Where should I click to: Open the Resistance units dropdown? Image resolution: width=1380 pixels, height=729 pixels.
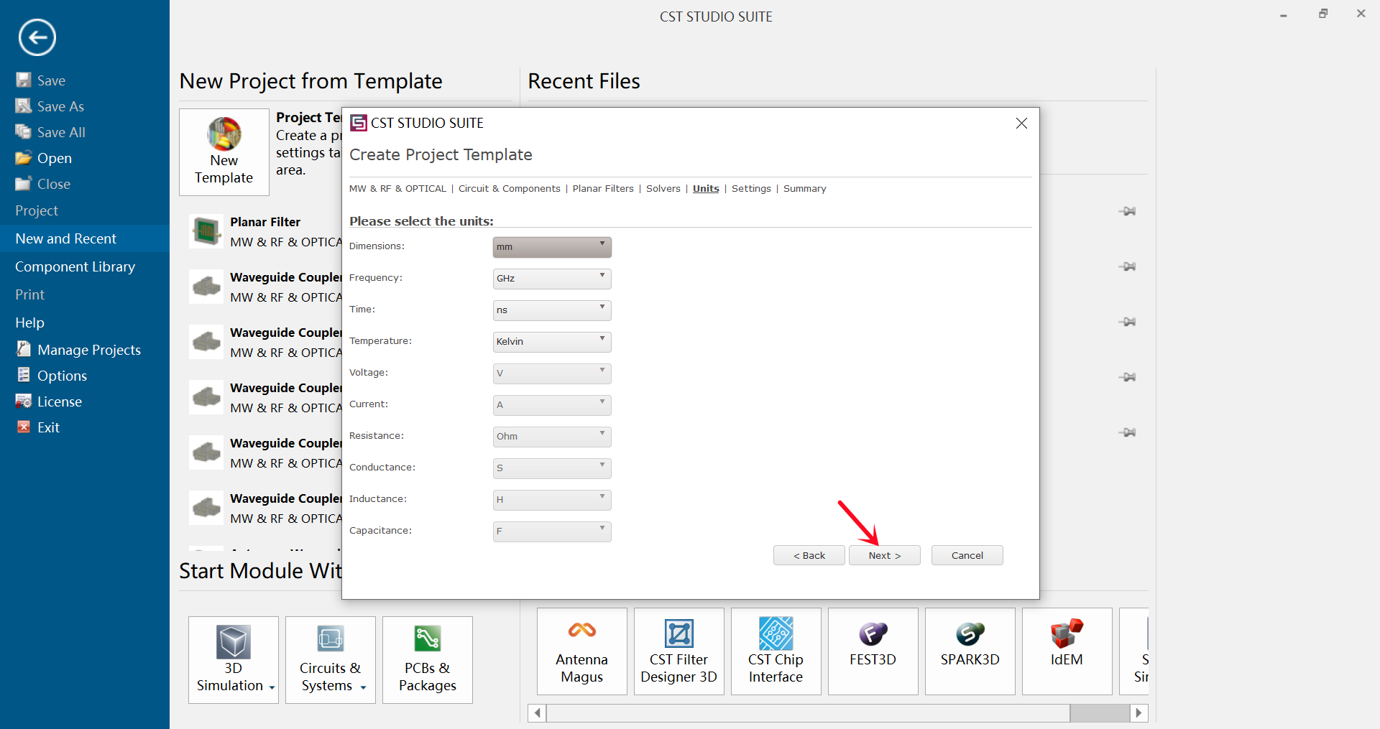[552, 437]
